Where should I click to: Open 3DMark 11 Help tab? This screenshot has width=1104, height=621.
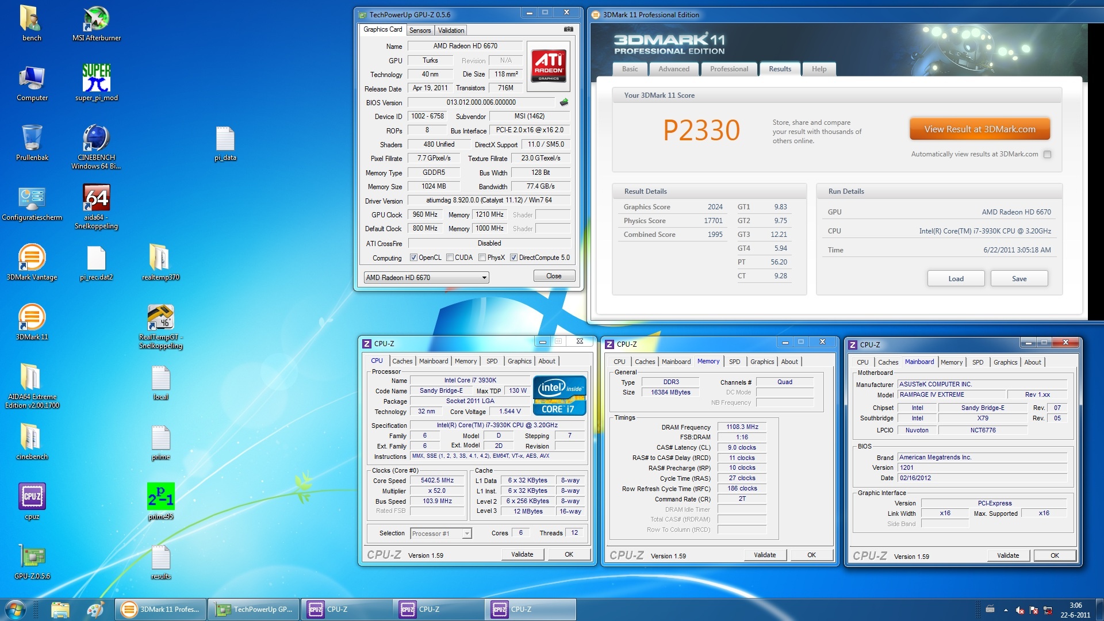click(819, 69)
